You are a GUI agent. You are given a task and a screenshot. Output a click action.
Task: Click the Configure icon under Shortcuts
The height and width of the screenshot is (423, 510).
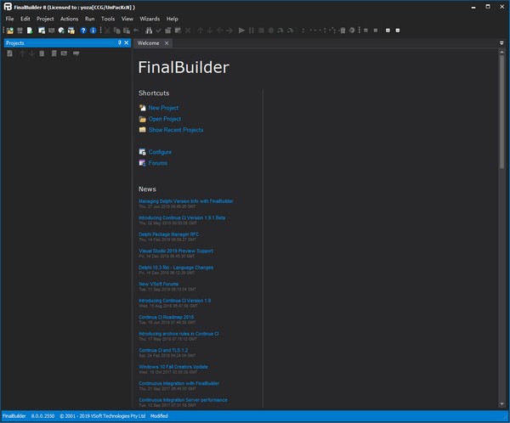point(142,152)
